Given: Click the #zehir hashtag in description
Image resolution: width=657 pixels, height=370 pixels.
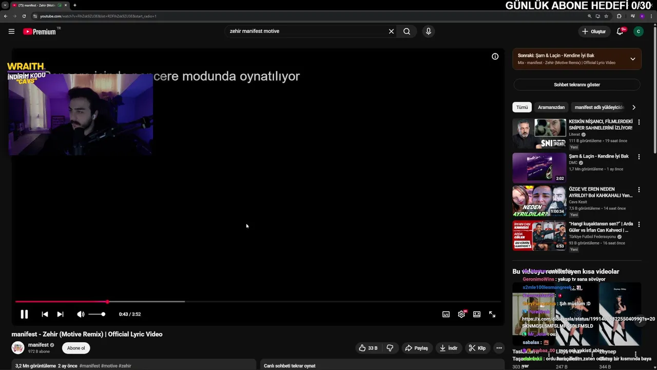Looking at the screenshot, I should click(125, 366).
